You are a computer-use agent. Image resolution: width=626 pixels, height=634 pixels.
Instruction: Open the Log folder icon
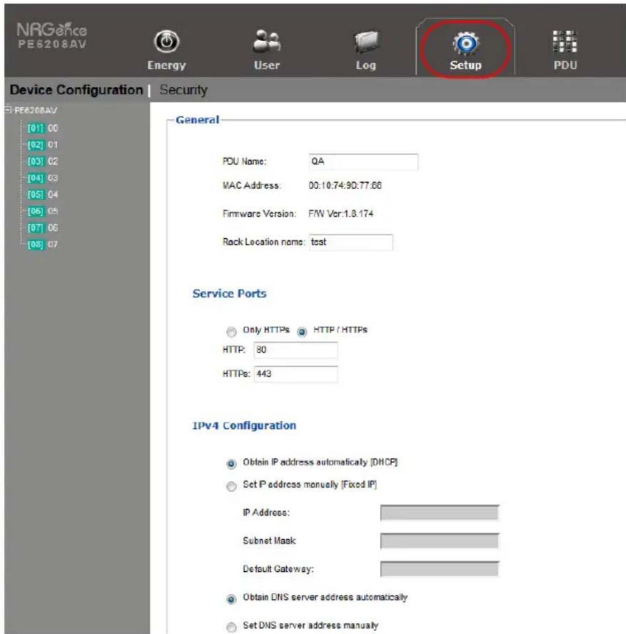pos(366,42)
